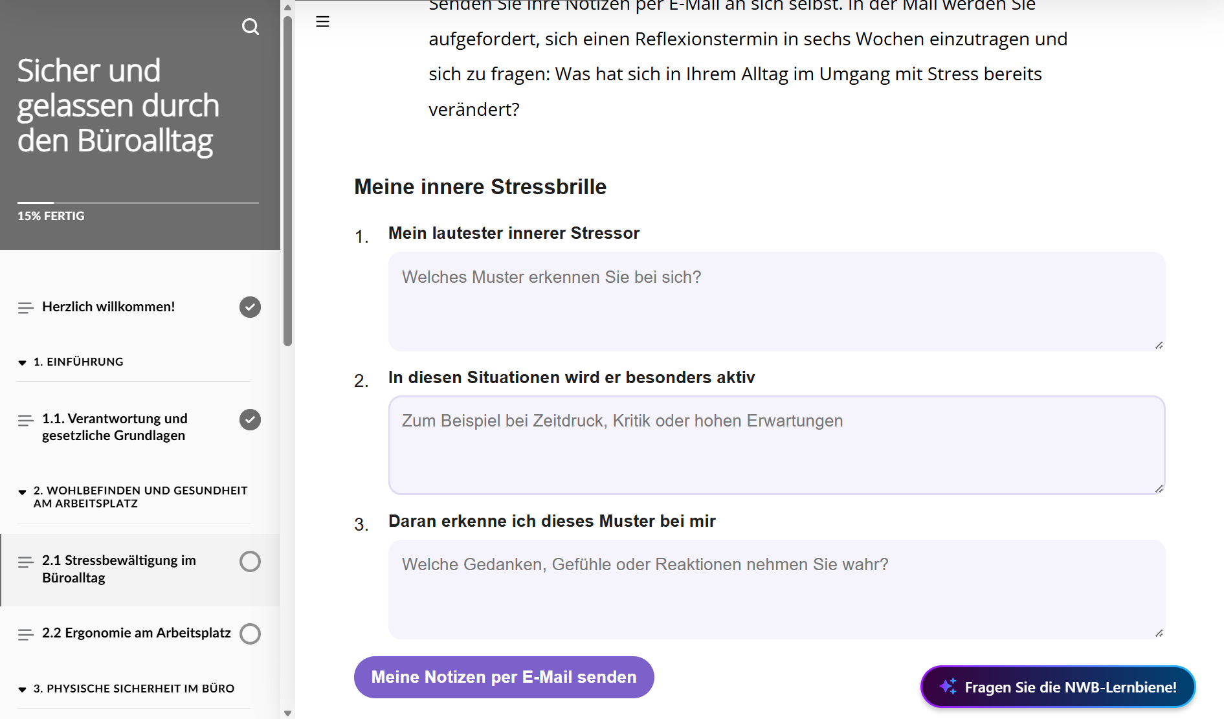Viewport: 1224px width, 719px height.
Task: Click completed checkmark for 1.1. Verantwortung
Action: 250,420
